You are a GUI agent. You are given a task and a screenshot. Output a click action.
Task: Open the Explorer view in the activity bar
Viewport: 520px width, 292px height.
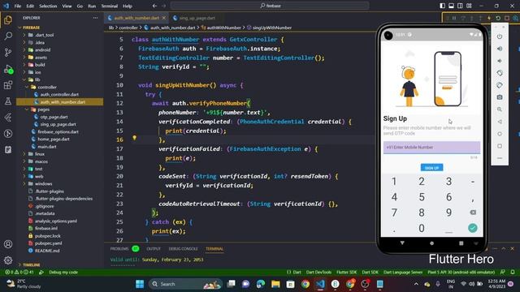[x=8, y=19]
